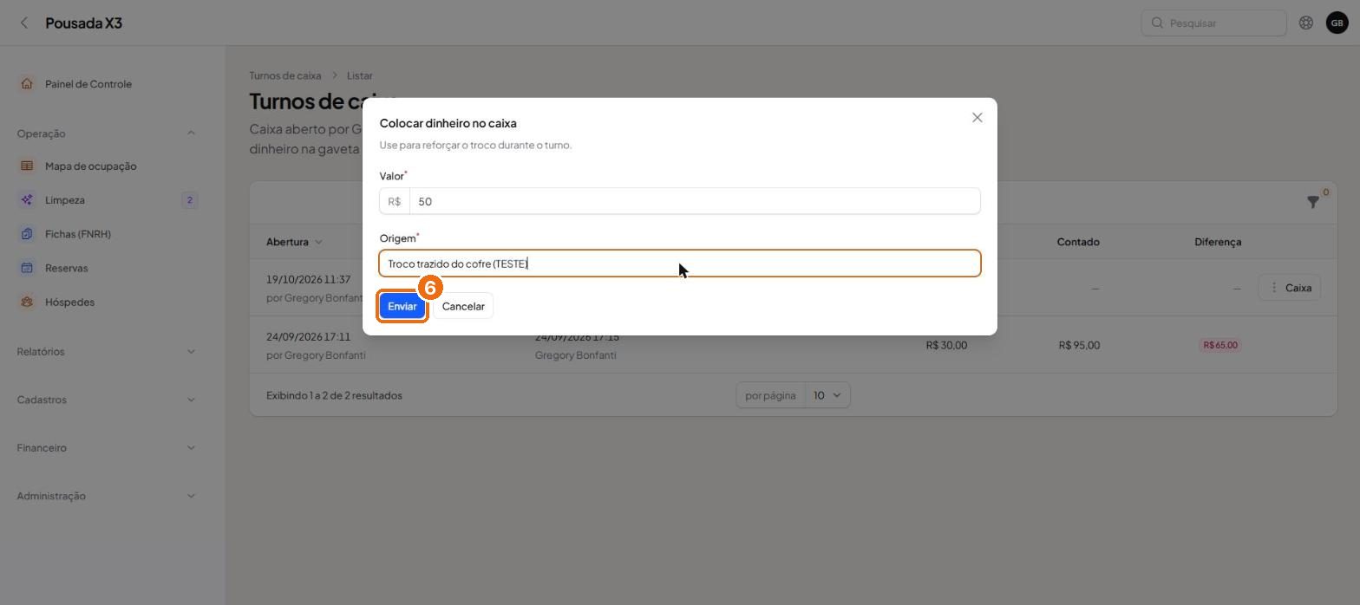1360x605 pixels.
Task: Open the Painel de Controle home icon
Action: (27, 84)
